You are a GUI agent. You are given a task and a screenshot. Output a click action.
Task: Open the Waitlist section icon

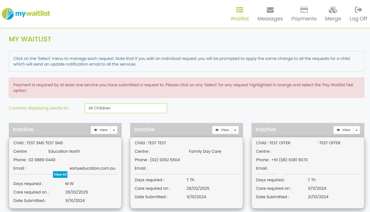pos(240,10)
